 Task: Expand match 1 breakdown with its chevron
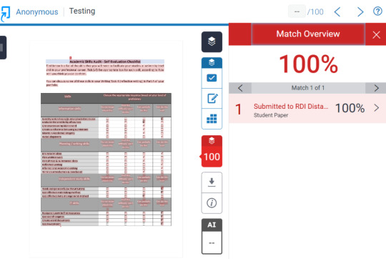pos(377,108)
